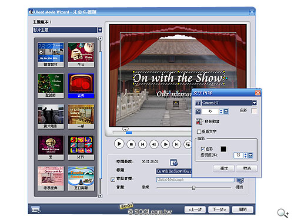Image resolution: width=294 pixels, height=220 pixels.
Task: Click the preview timeline scrubber handle
Action: tap(125, 130)
